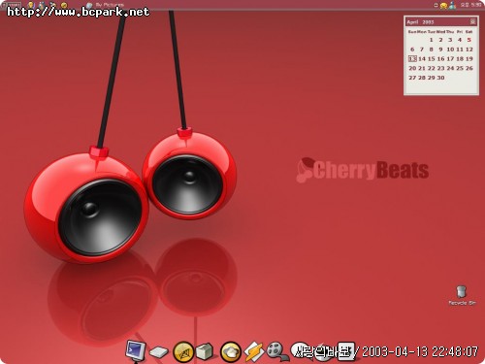Select date 30 in the calendar
Viewport: 485px width, 364px height.
point(440,78)
